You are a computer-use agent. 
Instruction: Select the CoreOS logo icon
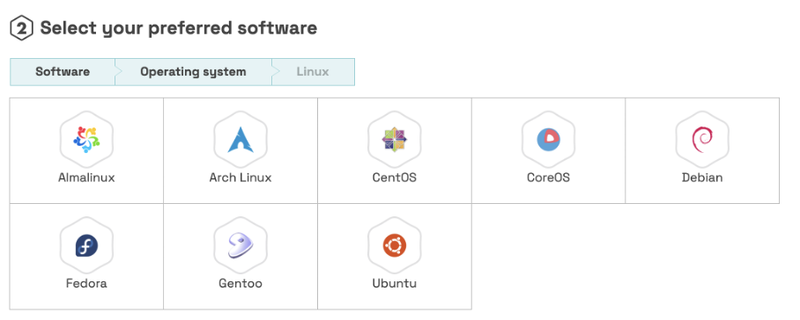click(x=549, y=140)
